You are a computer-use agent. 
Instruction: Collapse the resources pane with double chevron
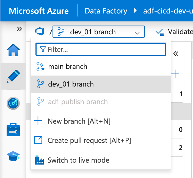(x=176, y=54)
